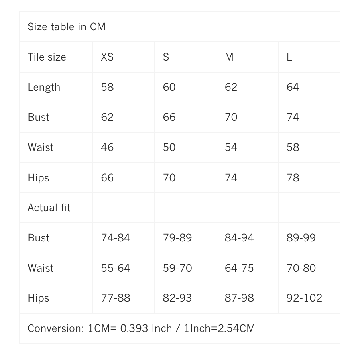358x361 pixels.
Task: Select the Hips value 78 cell
Action: click(x=293, y=178)
